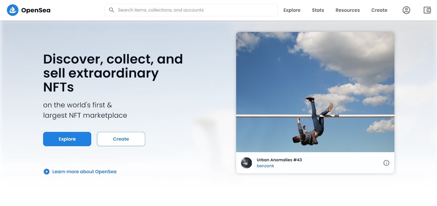Open the featured NFT sky artwork image
The height and width of the screenshot is (206, 437).
click(x=315, y=92)
